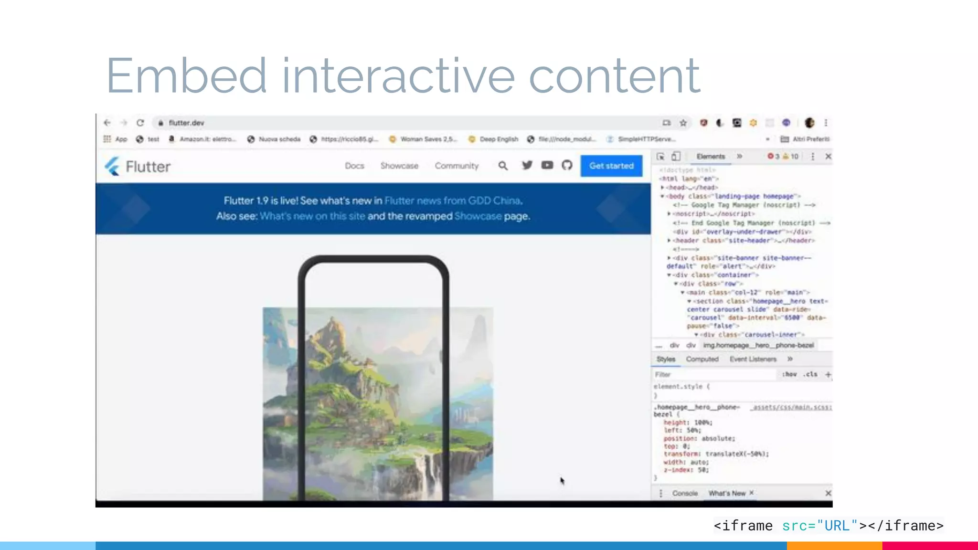Toggle the :hov element state button

coord(789,374)
